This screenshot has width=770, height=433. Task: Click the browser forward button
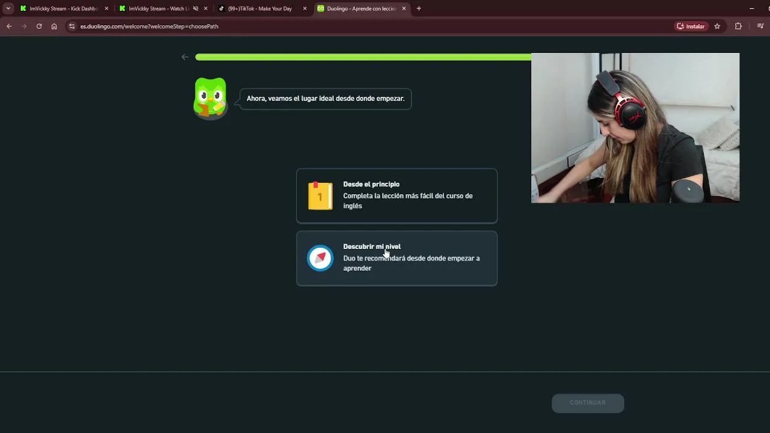pos(24,26)
